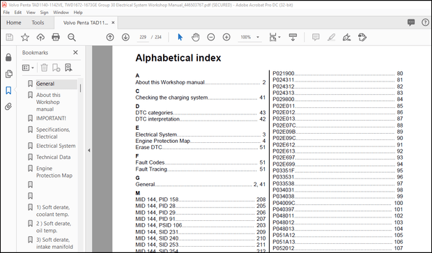Toggle the Bookmarks panel icon

click(8, 90)
